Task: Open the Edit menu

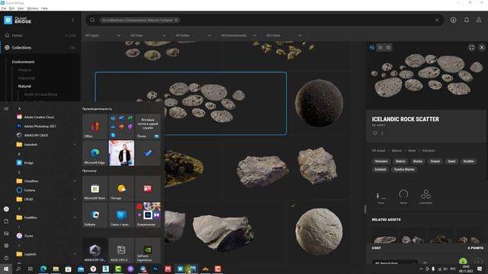Action: point(12,8)
